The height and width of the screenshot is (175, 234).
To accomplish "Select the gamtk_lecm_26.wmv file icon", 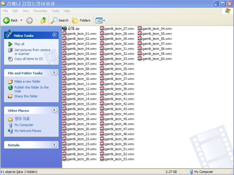I will (64, 159).
